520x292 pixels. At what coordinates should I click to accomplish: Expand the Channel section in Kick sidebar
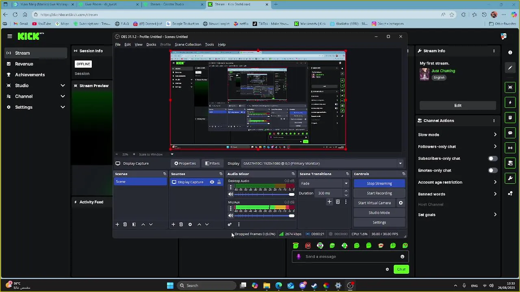pos(63,97)
